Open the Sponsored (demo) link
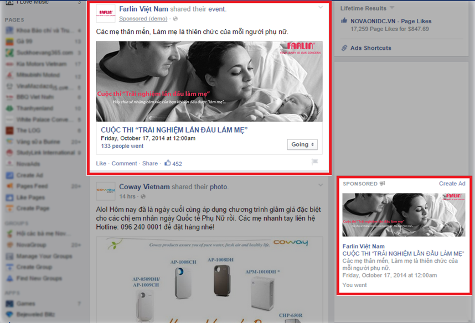Viewport: 475px width, 323px height. (143, 19)
